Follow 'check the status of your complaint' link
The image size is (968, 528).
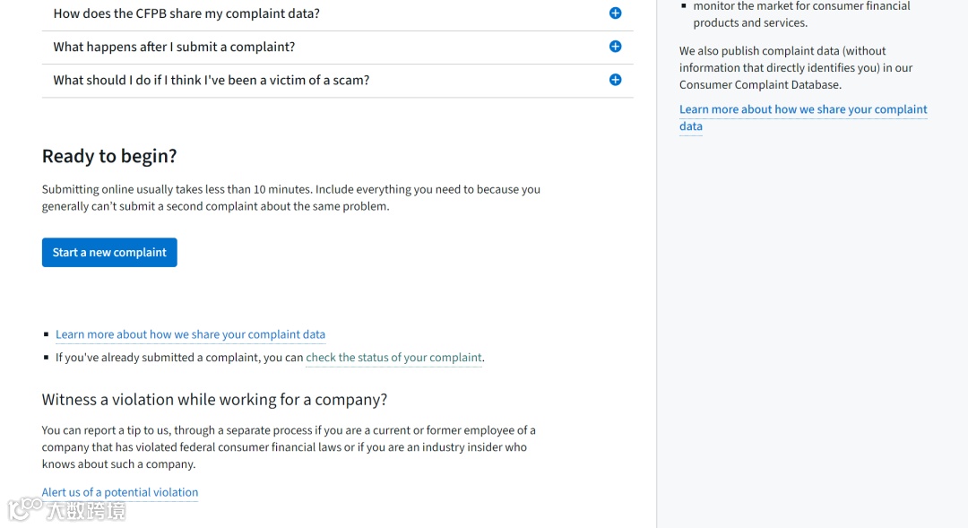click(393, 357)
